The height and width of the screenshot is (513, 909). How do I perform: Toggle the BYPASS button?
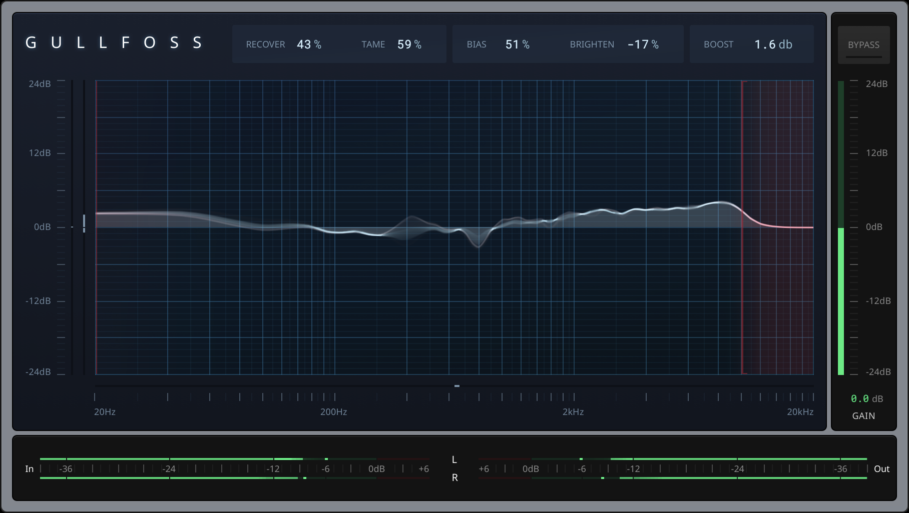click(x=863, y=45)
